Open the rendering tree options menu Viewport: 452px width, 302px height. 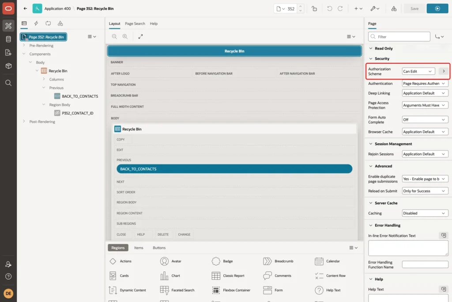pos(92,37)
